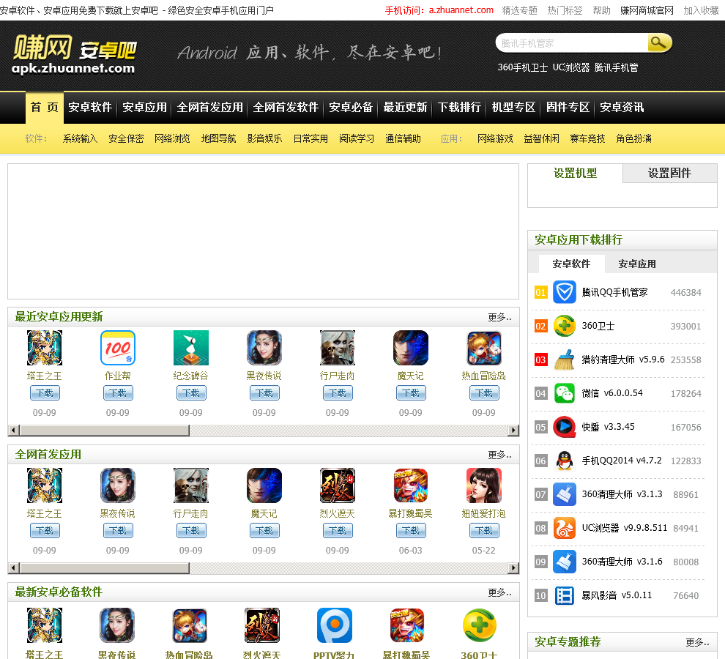This screenshot has height=659, width=725.
Task: Open the 安卓软件 navigation item
Action: [90, 108]
